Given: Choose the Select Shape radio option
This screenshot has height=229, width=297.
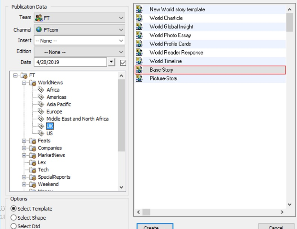Looking at the screenshot, I should tap(14, 218).
